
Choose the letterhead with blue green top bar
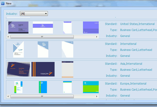[x=68, y=87]
